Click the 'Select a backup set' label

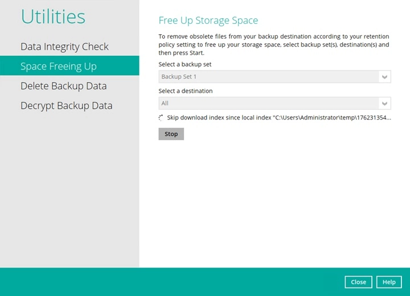[185, 64]
